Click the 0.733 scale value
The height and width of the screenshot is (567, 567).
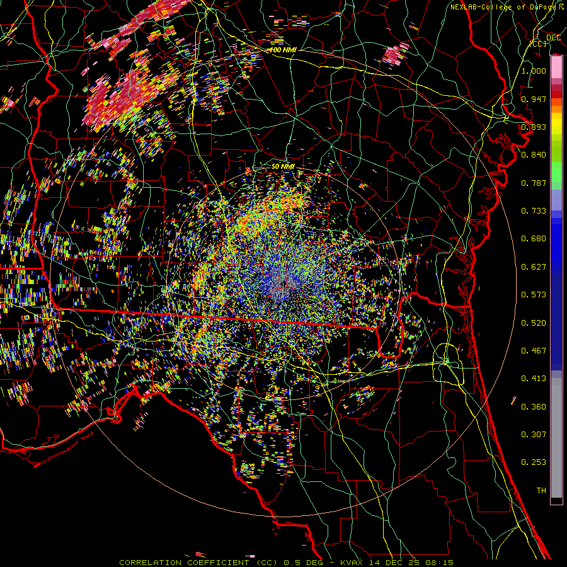(534, 211)
